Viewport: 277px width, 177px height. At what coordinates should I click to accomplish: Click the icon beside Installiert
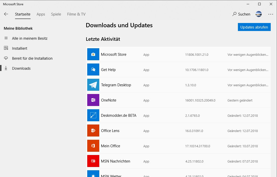click(x=6, y=48)
